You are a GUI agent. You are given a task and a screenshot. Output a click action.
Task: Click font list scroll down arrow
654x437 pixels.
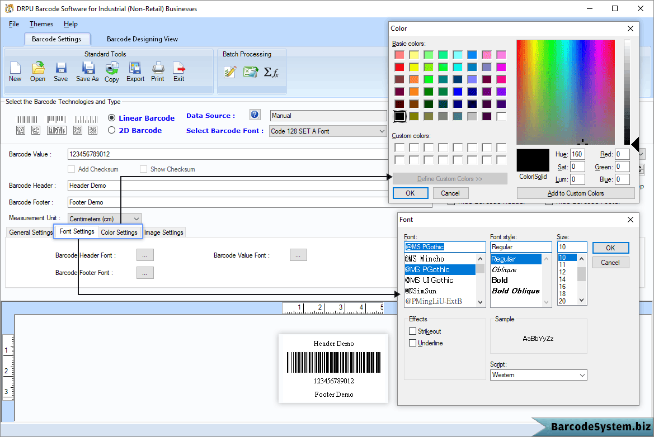coord(481,302)
